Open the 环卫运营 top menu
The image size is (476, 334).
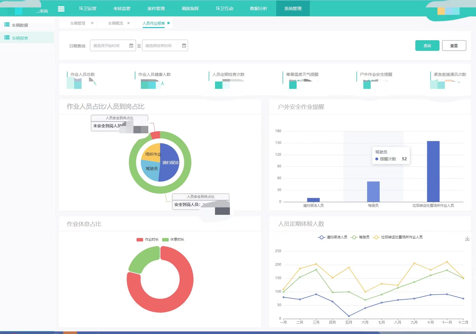pos(88,9)
